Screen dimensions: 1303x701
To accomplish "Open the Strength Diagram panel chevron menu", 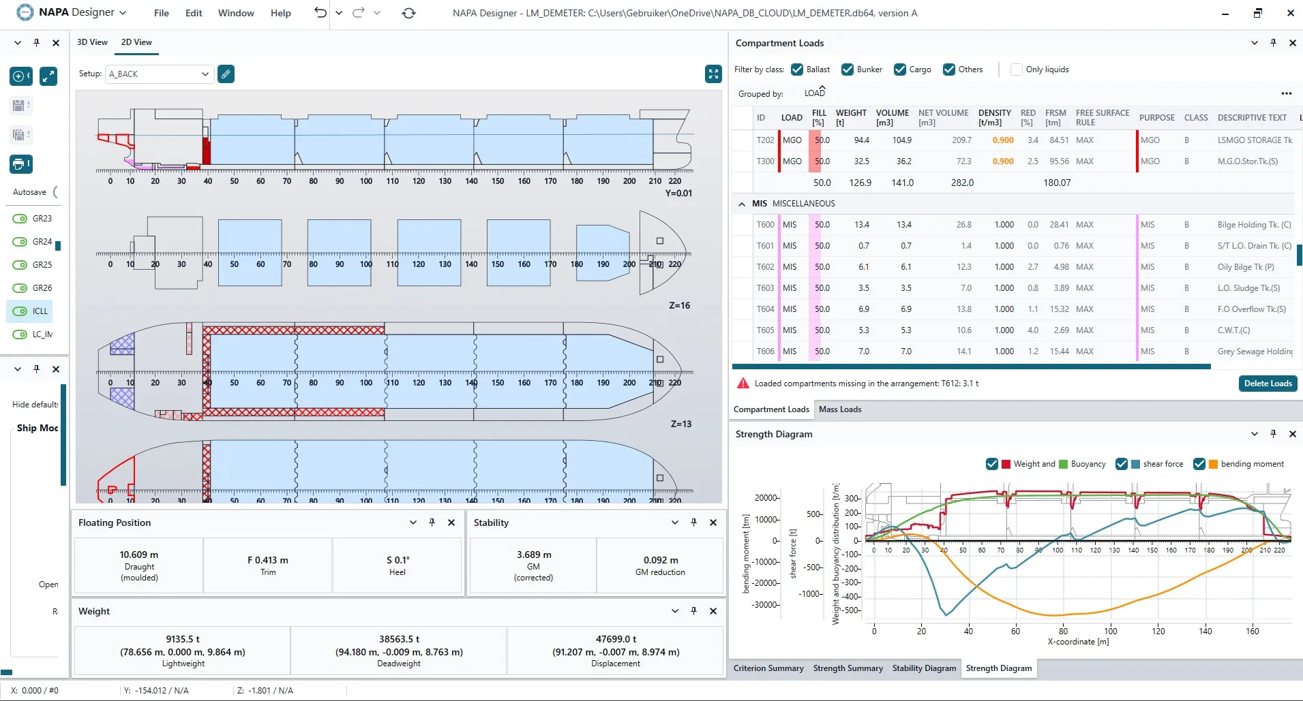I will pyautogui.click(x=1254, y=434).
